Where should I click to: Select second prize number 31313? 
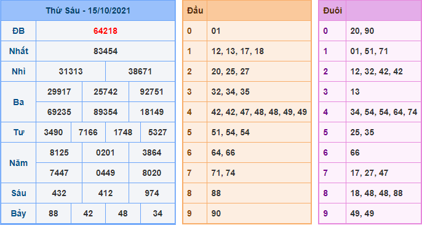pyautogui.click(x=71, y=71)
